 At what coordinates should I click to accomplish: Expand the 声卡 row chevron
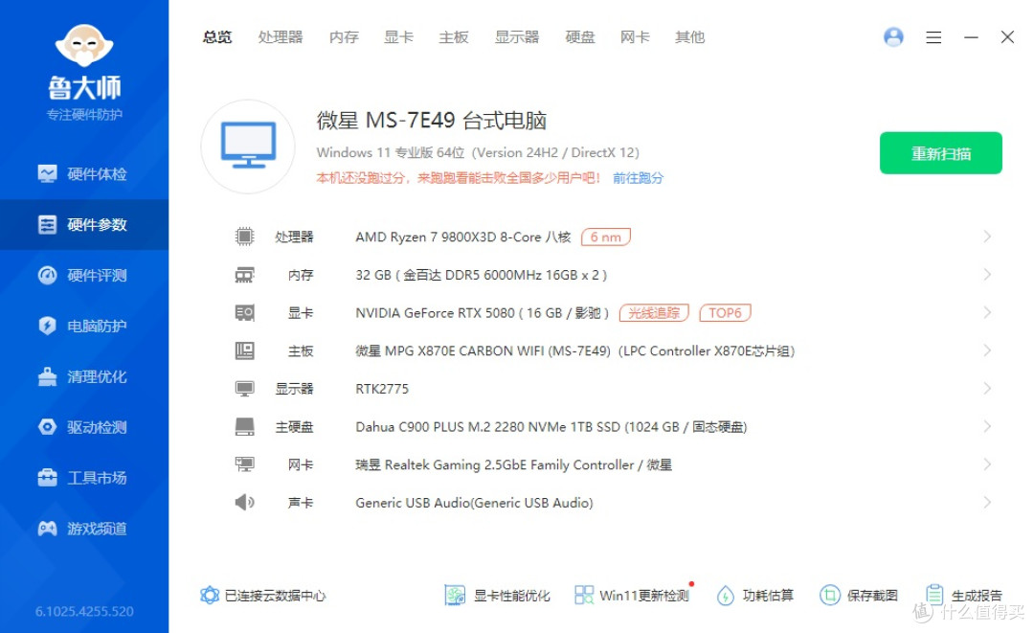(x=987, y=503)
